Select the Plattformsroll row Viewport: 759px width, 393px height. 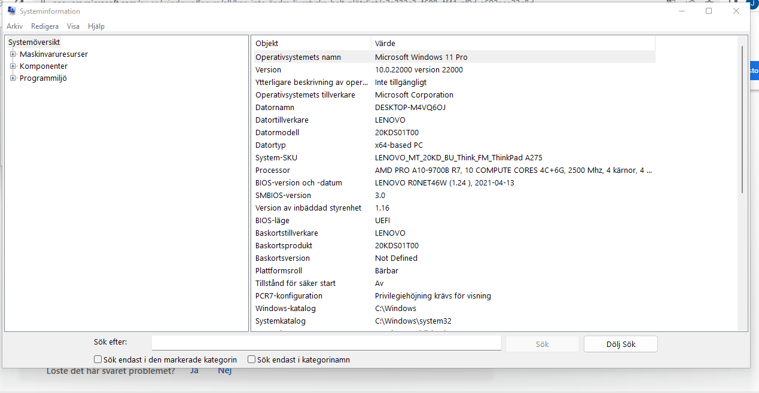pos(453,270)
